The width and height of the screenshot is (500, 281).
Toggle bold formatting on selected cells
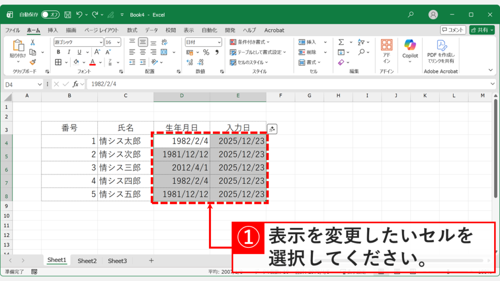58,52
